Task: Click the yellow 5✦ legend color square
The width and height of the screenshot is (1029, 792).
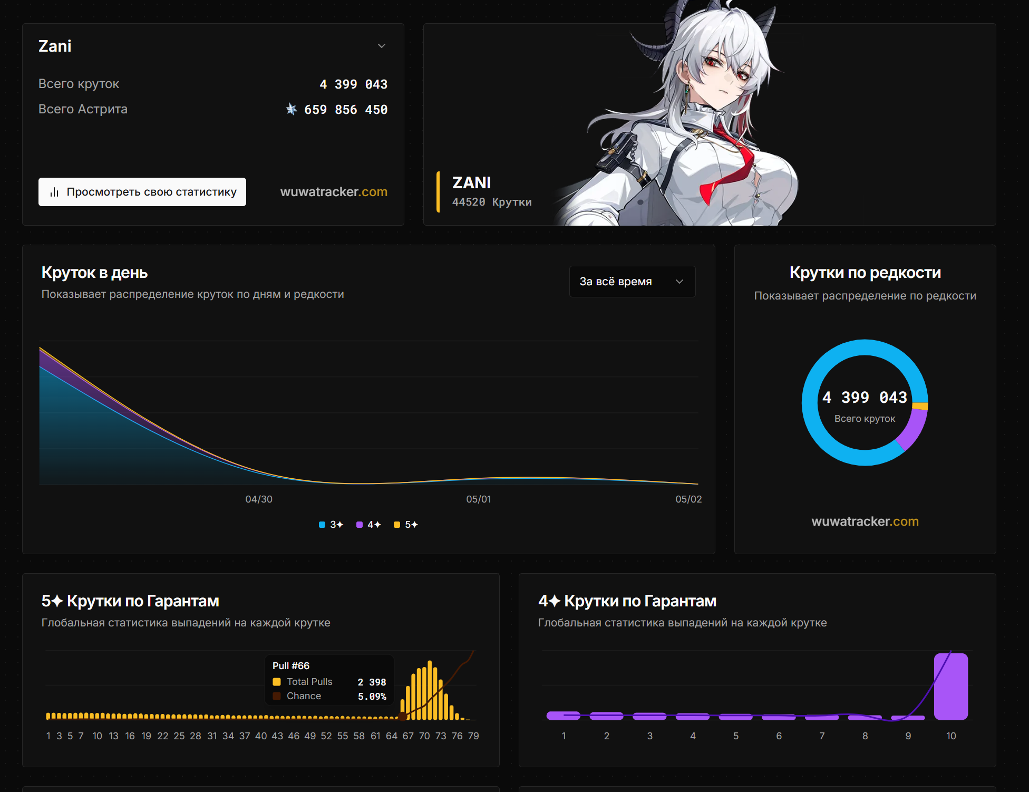Action: point(397,525)
